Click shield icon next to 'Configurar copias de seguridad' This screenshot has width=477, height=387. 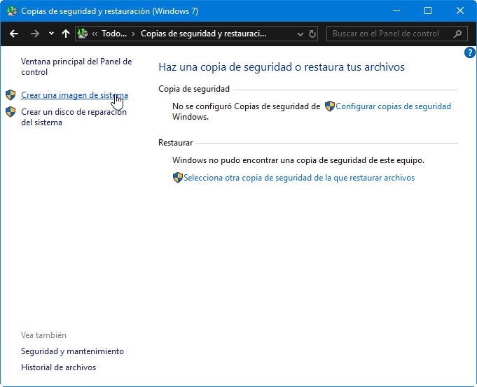(330, 106)
